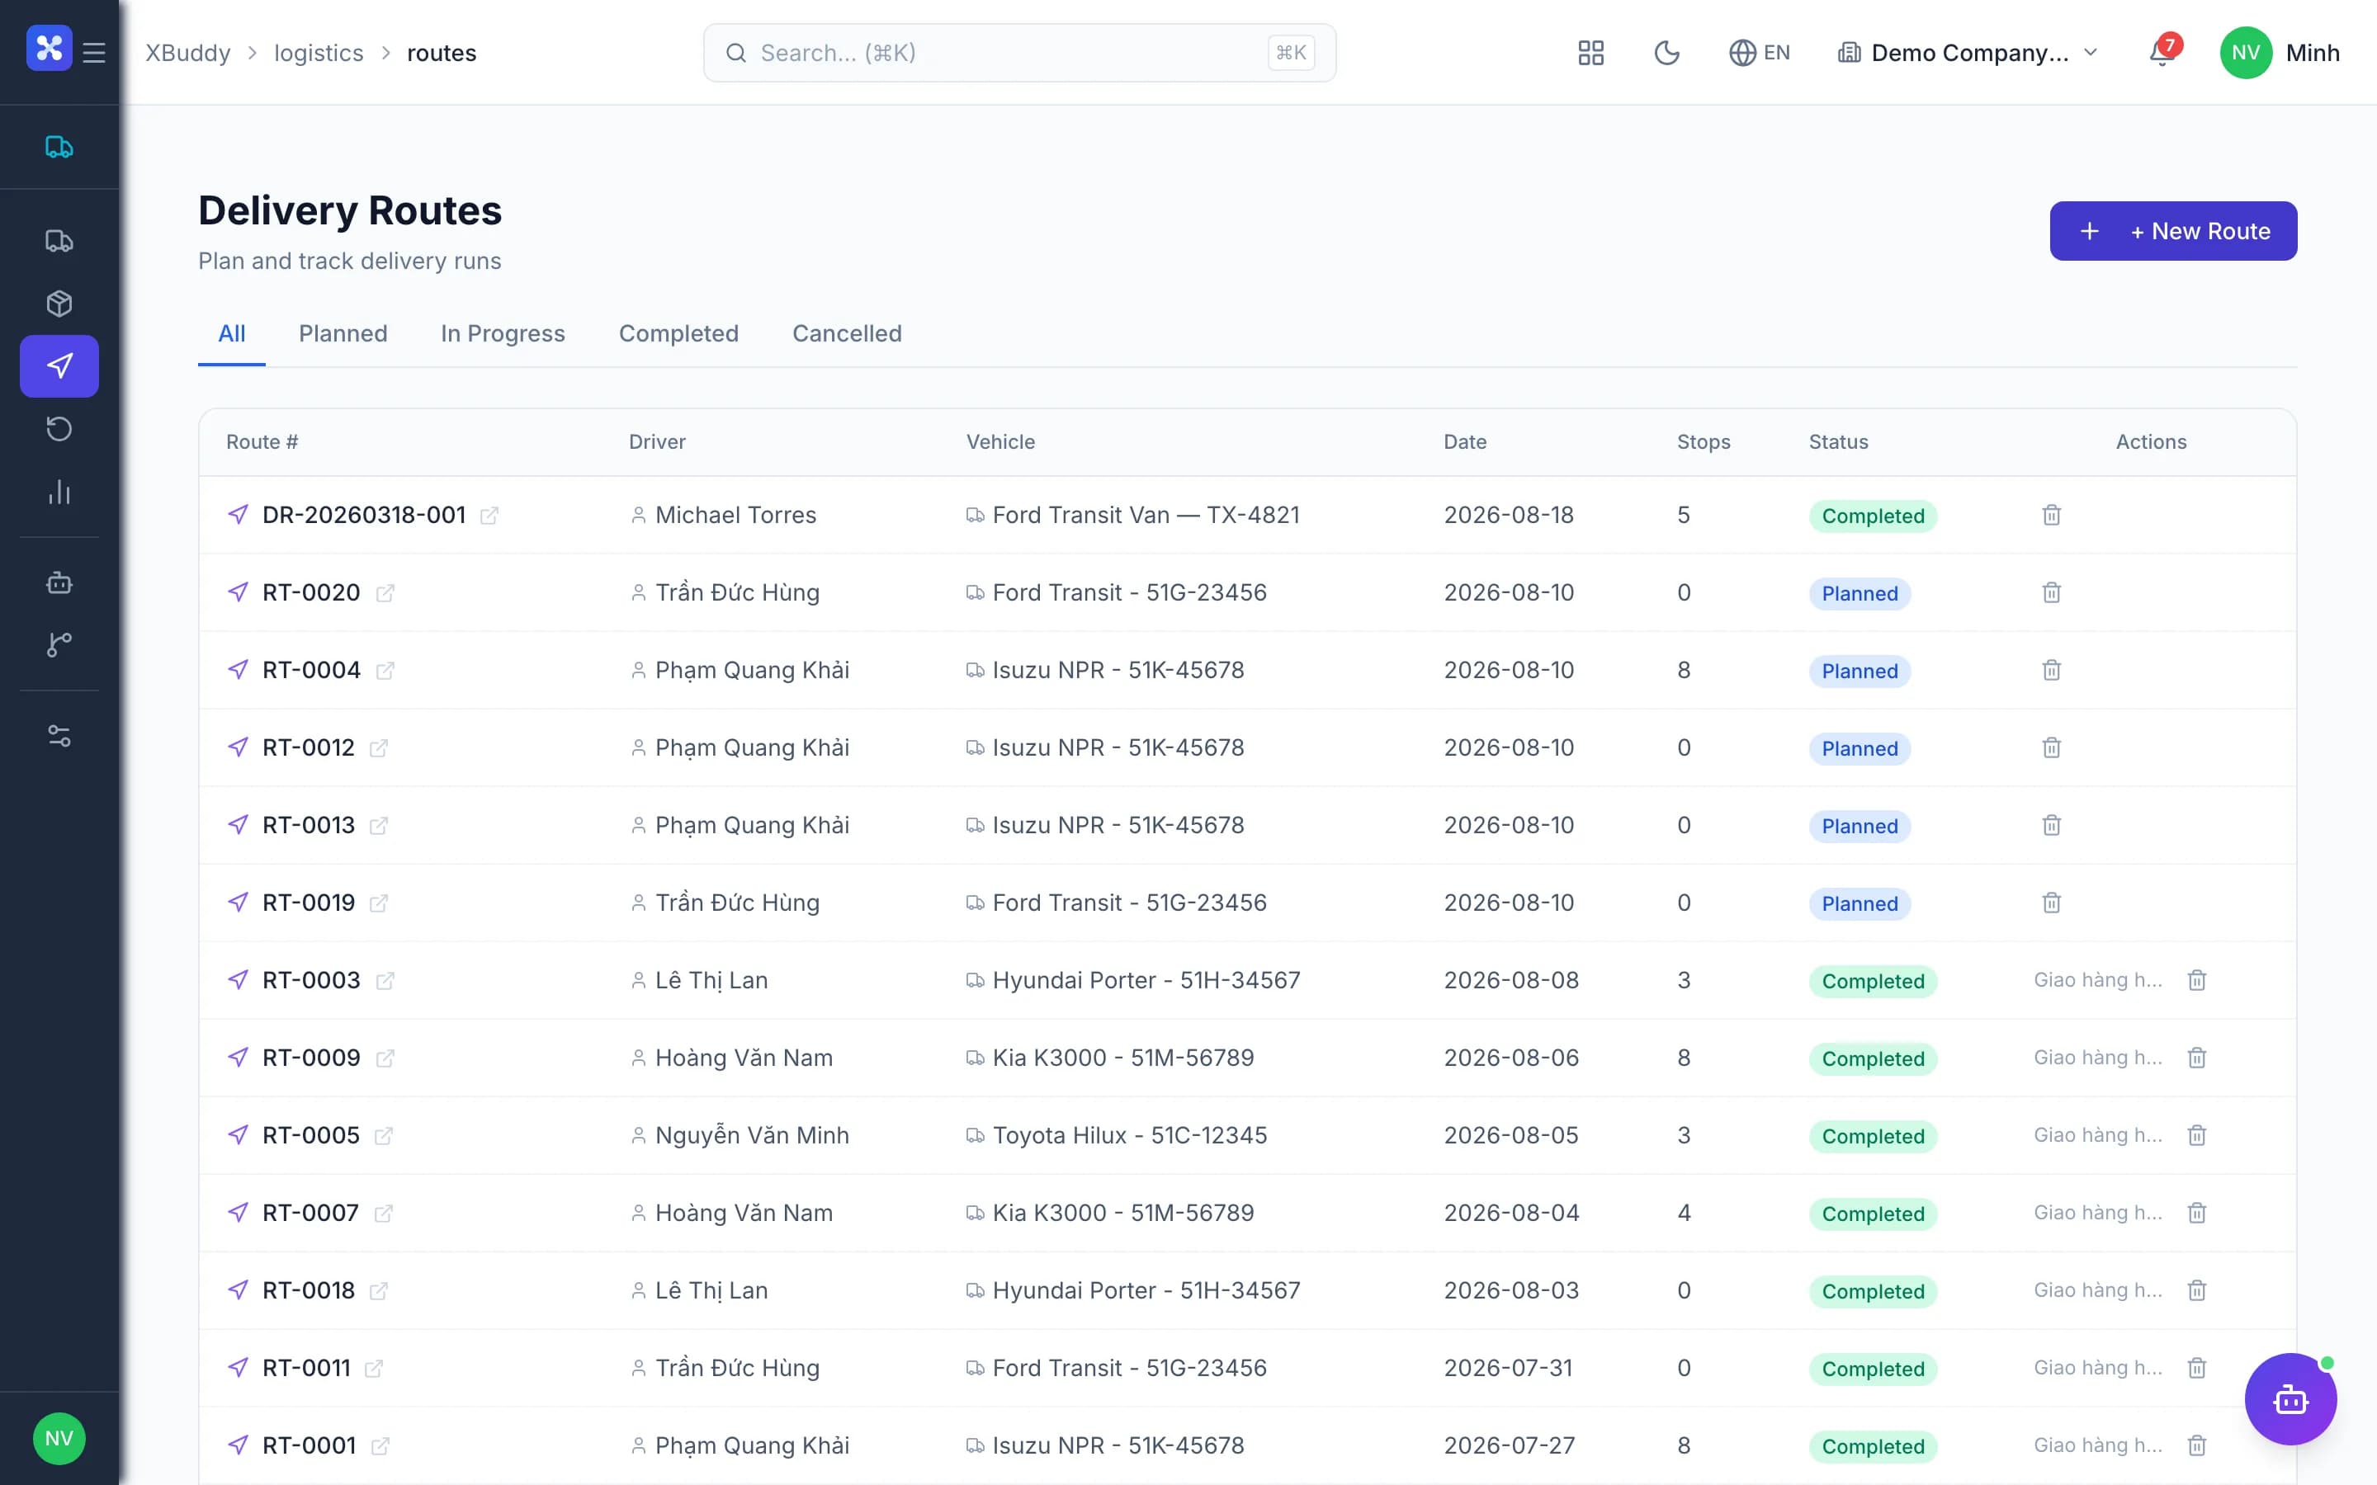Open external link for DR-20260318-001
The image size is (2377, 1485).
(489, 516)
